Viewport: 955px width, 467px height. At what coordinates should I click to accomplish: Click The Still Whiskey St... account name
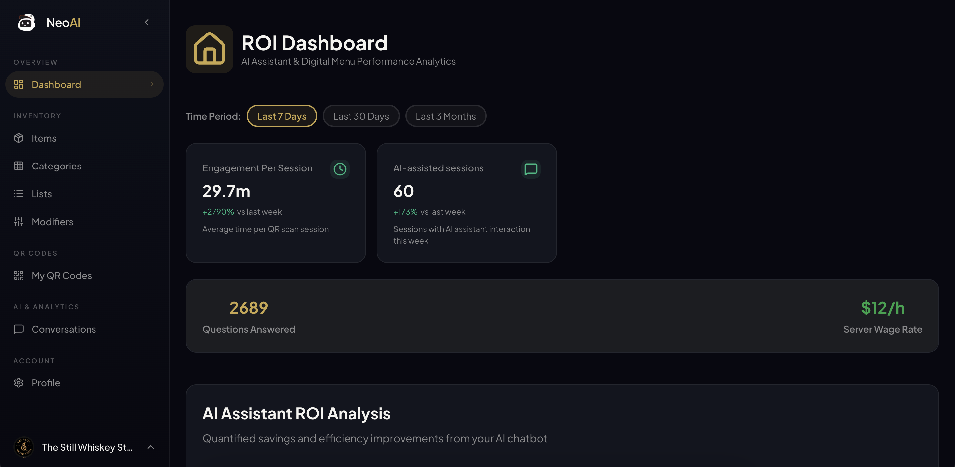87,447
